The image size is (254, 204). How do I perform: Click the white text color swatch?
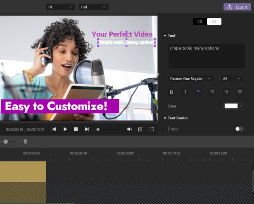[231, 106]
